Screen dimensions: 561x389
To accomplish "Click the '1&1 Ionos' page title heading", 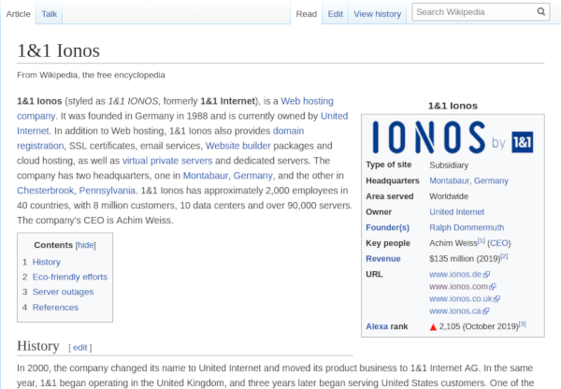I will (x=58, y=50).
